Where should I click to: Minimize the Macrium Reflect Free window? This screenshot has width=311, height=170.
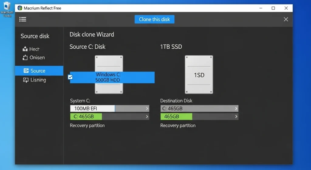261,8
